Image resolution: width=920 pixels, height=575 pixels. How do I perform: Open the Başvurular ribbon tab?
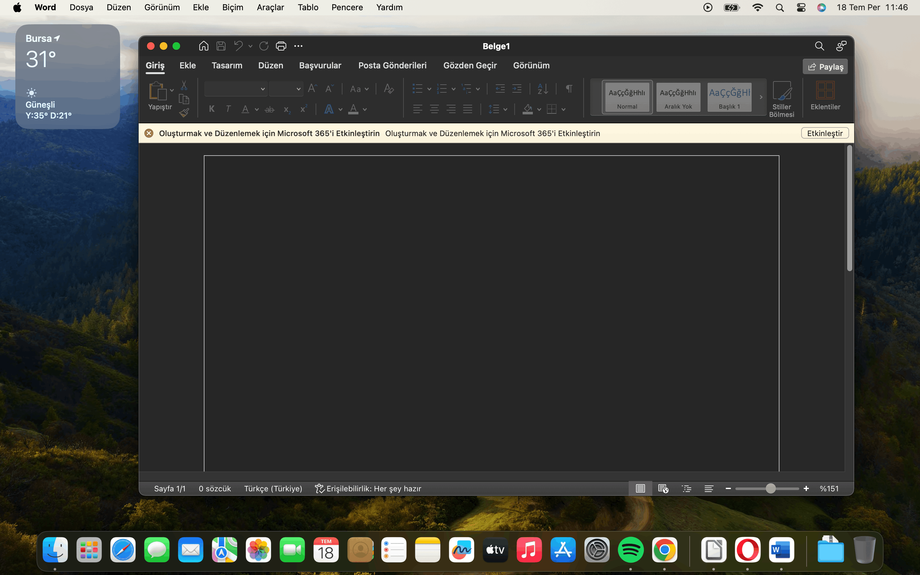320,65
